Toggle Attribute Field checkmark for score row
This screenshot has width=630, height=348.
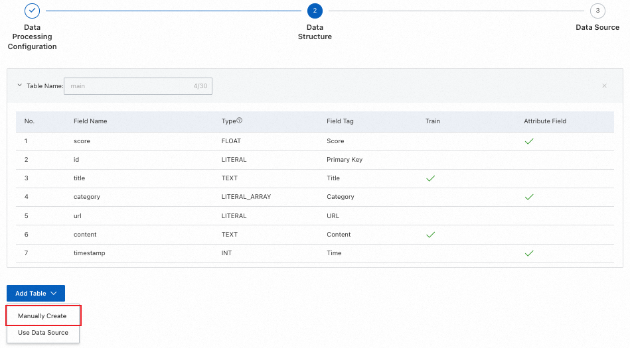[x=529, y=141]
